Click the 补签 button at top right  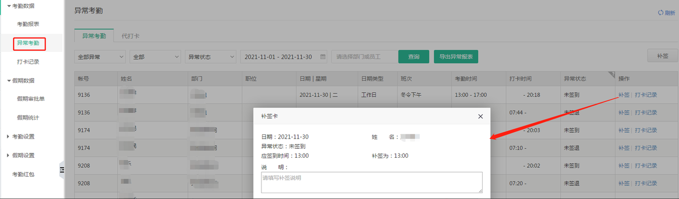pos(663,56)
